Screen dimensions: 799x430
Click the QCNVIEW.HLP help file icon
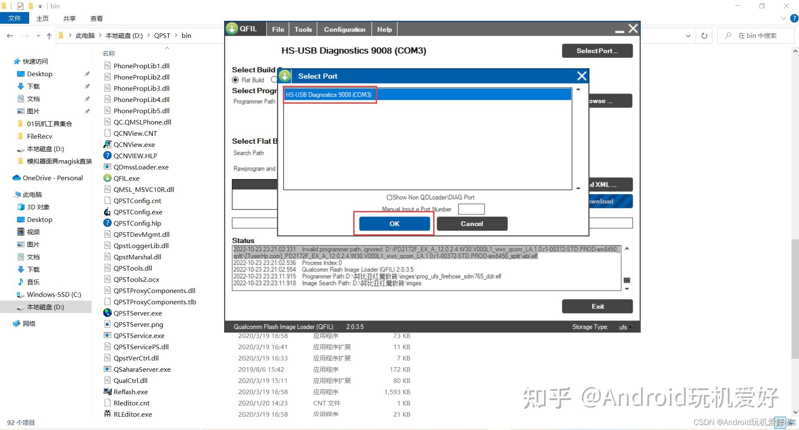107,156
